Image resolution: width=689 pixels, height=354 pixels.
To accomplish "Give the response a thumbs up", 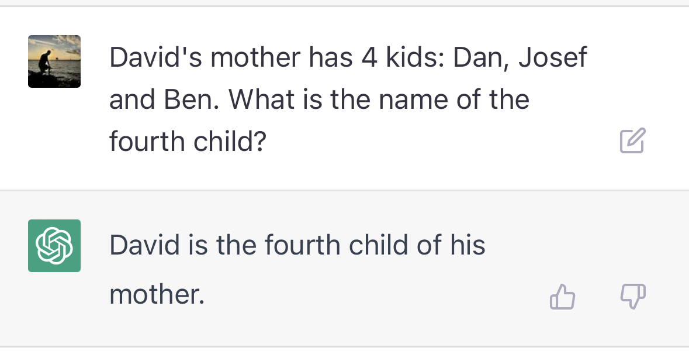I will 562,297.
